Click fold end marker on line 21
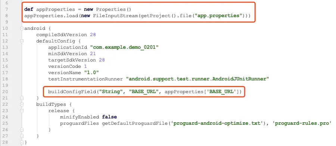 22,98
